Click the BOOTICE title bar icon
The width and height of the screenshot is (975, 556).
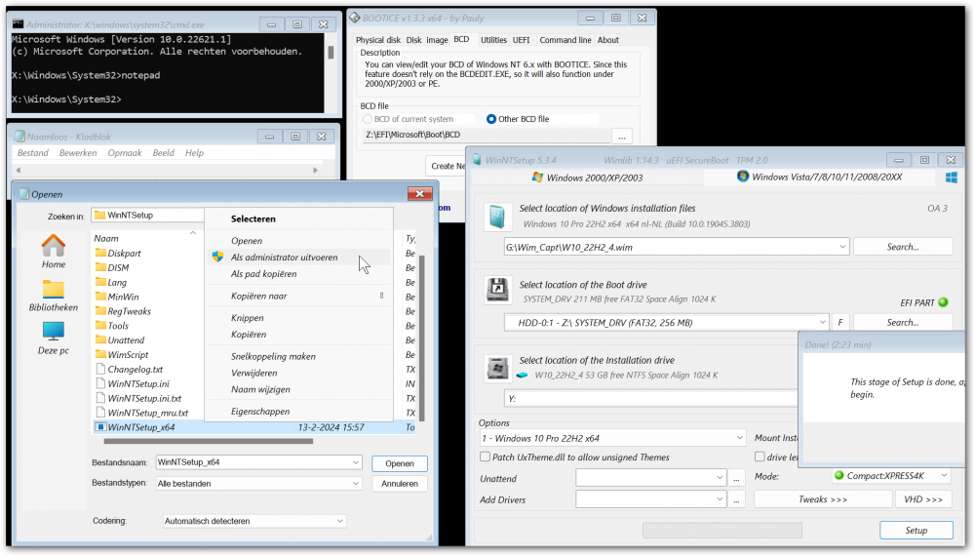pyautogui.click(x=355, y=18)
